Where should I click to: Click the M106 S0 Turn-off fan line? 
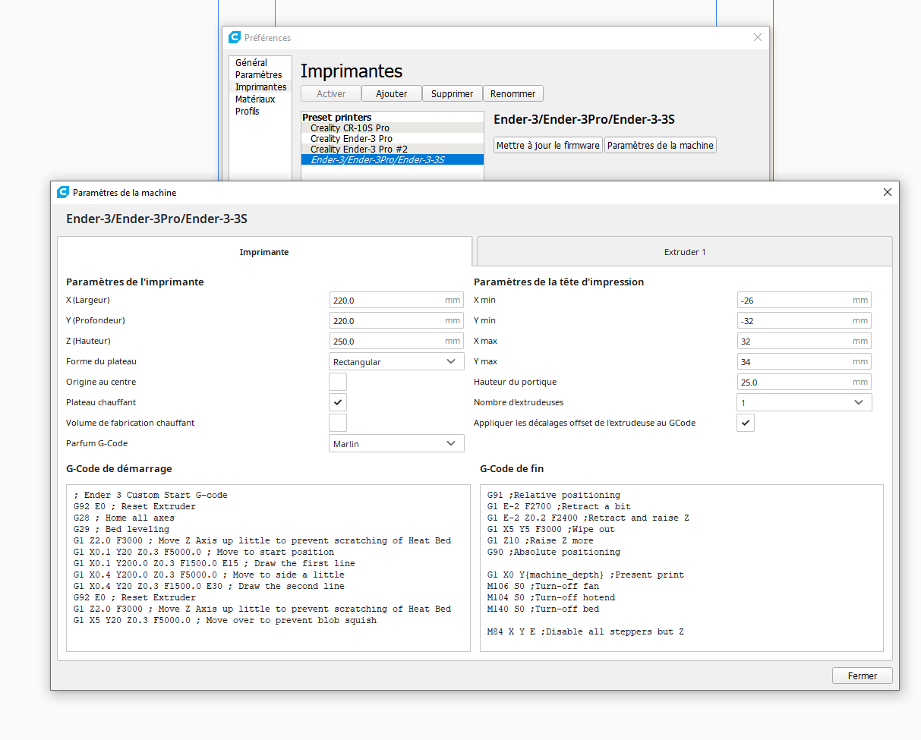click(543, 586)
